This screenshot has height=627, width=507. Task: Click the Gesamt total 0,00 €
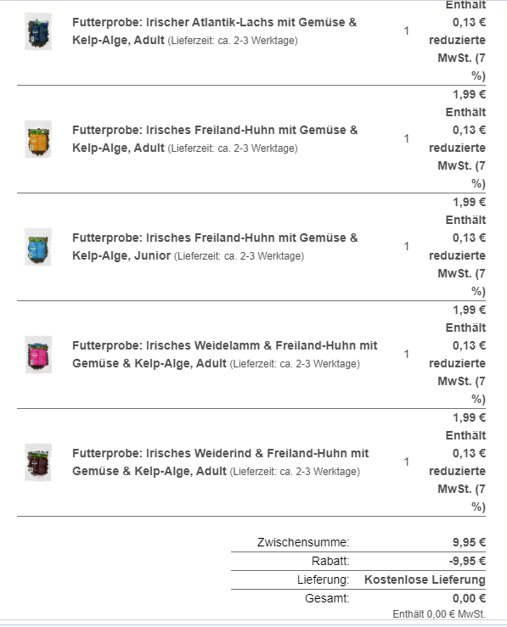469,598
